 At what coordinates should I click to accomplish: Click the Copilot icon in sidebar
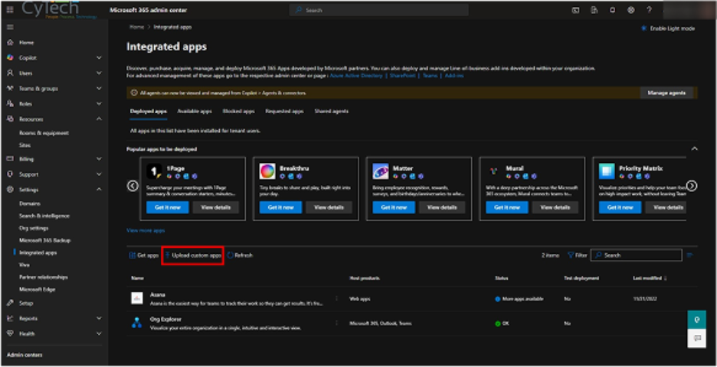click(10, 58)
